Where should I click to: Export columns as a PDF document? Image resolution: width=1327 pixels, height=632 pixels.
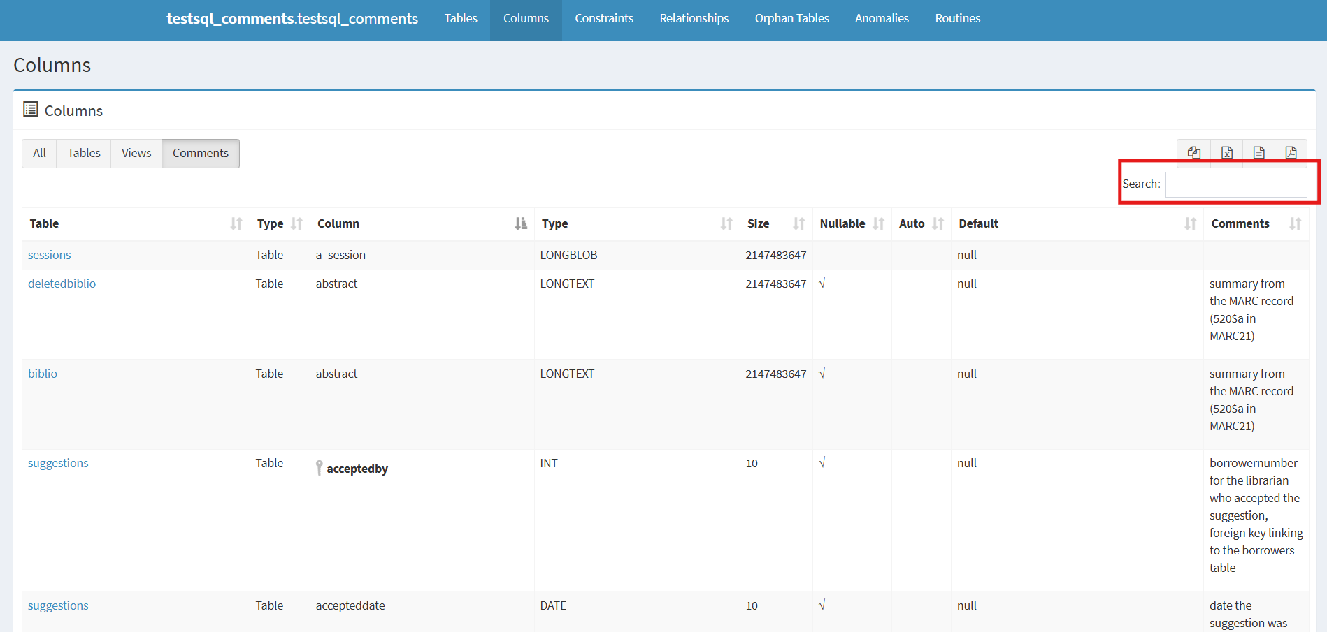(x=1291, y=153)
